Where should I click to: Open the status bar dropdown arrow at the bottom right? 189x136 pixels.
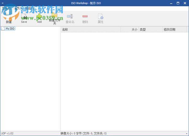coord(187,134)
